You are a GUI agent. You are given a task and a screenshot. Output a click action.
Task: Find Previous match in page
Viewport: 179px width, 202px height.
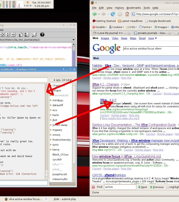pos(157,187)
